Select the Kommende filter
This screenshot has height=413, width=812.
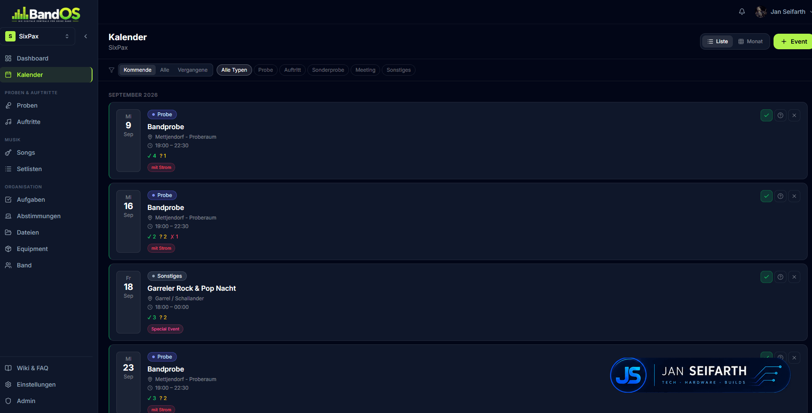pos(137,70)
